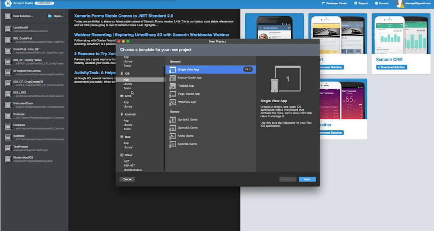The width and height of the screenshot is (434, 231).
Task: Open the C# language dropdown
Action: tap(248, 70)
